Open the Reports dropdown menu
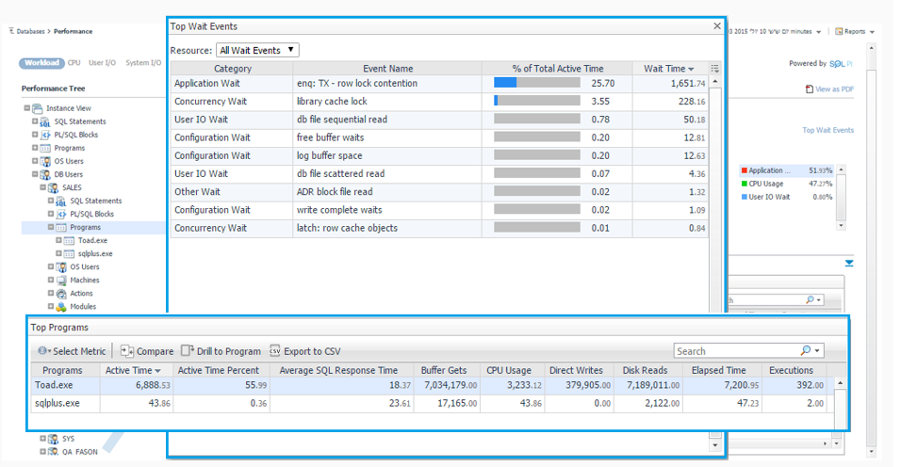 [x=854, y=31]
